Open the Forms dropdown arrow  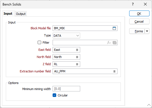[147, 31]
